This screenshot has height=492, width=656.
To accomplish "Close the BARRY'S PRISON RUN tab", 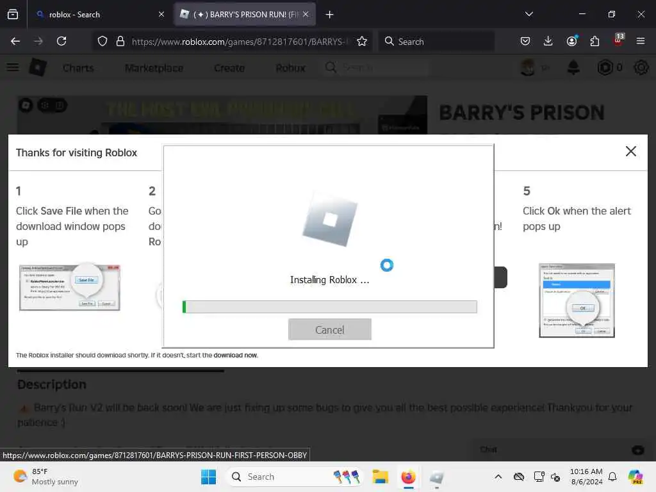I will [306, 14].
